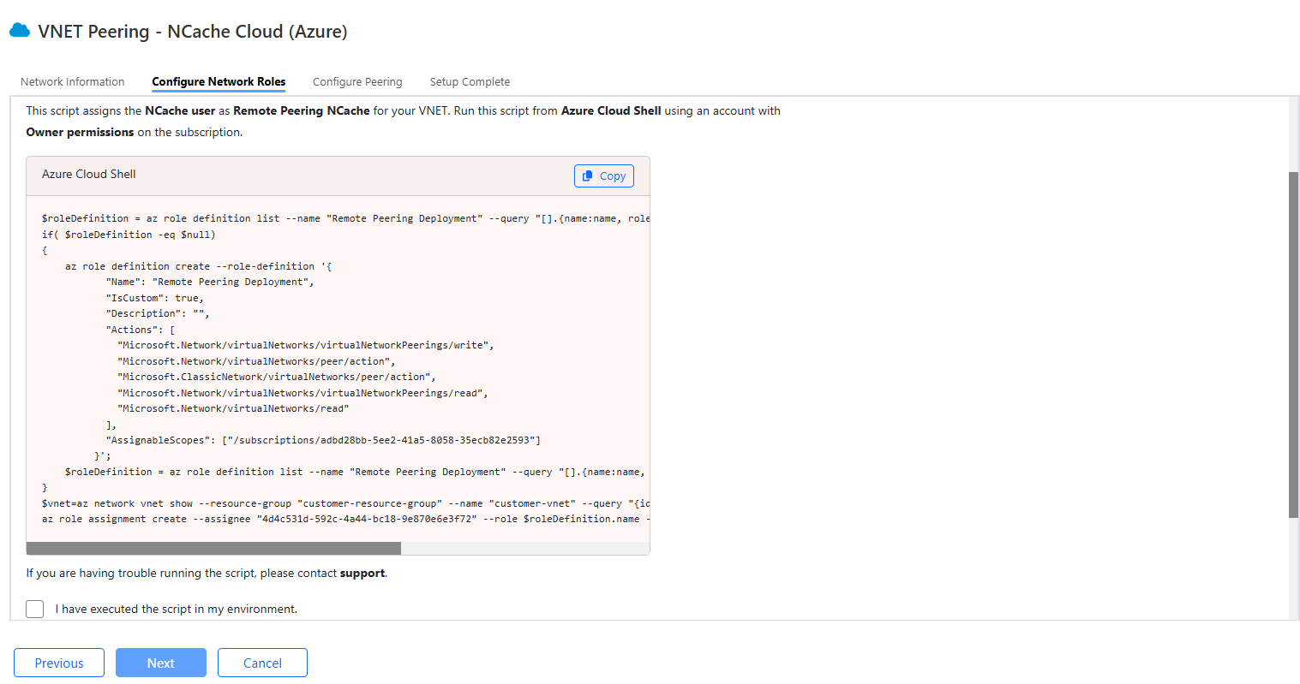Select the Configure Network Roles tab
The image size is (1300, 684).
pos(219,81)
